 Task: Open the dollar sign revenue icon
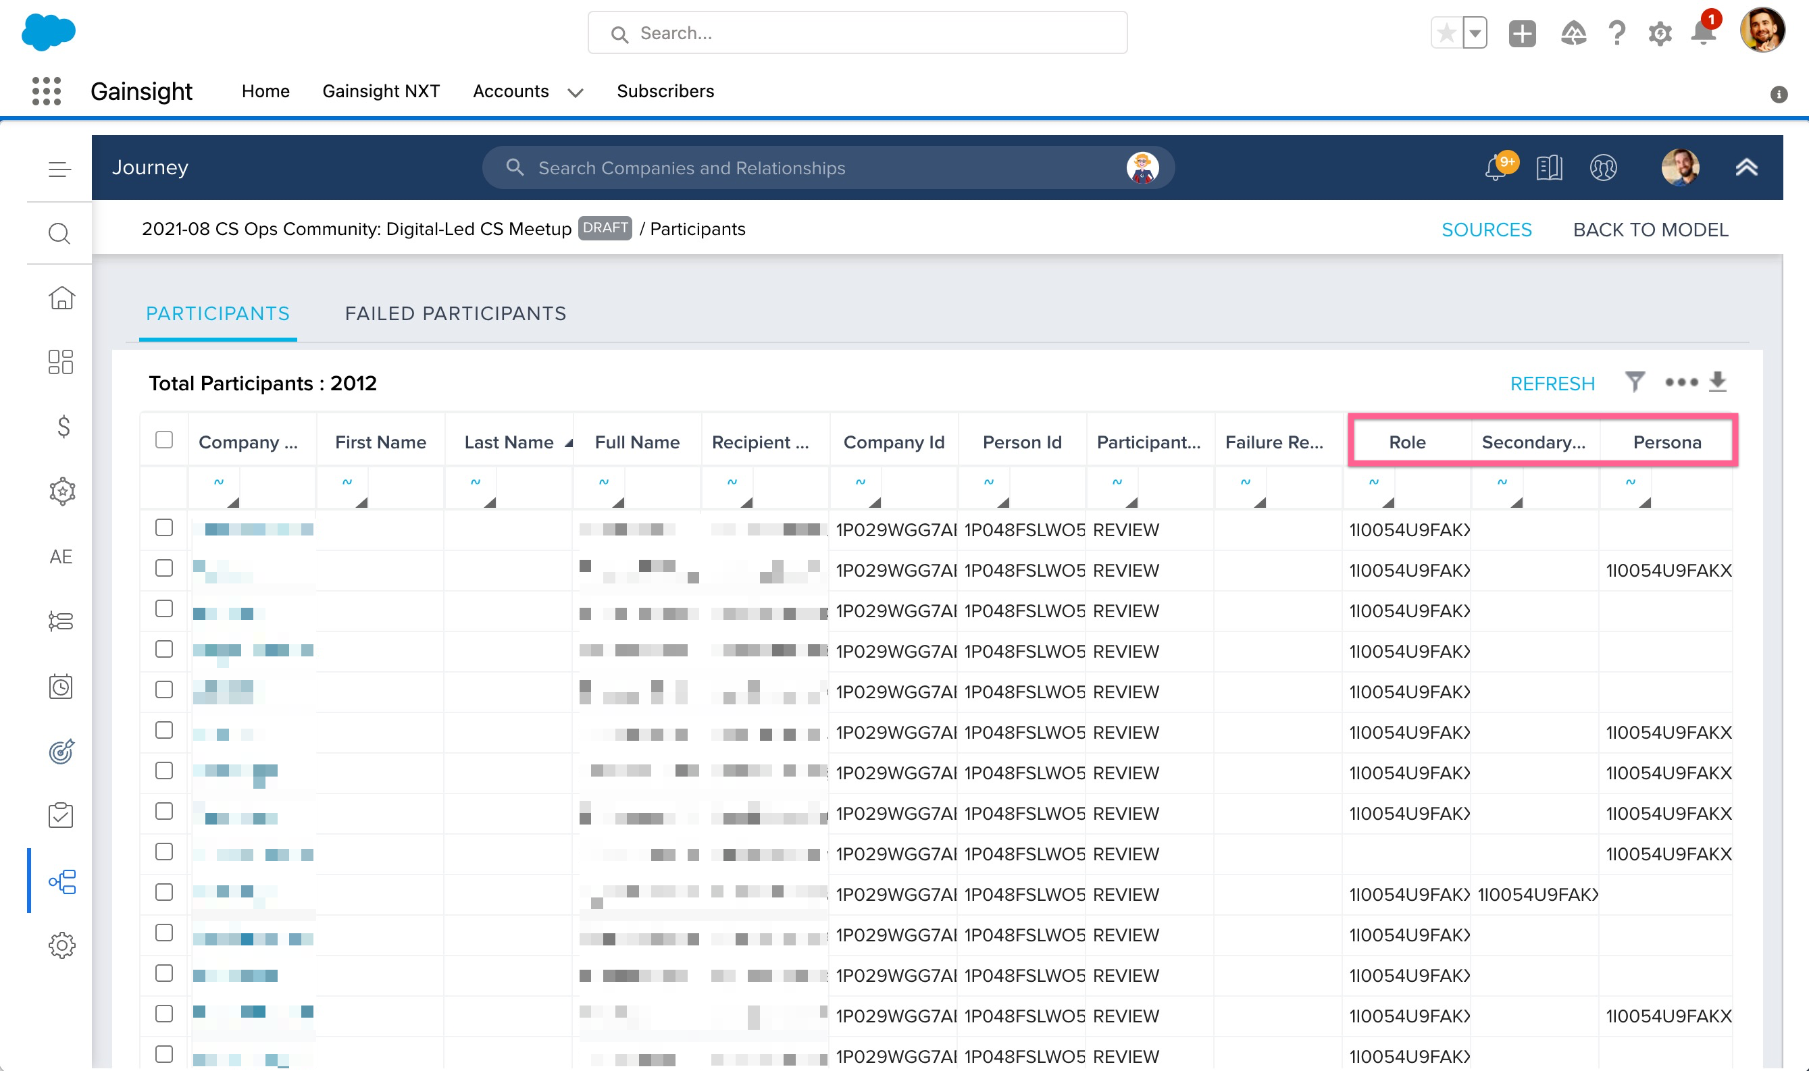click(63, 427)
